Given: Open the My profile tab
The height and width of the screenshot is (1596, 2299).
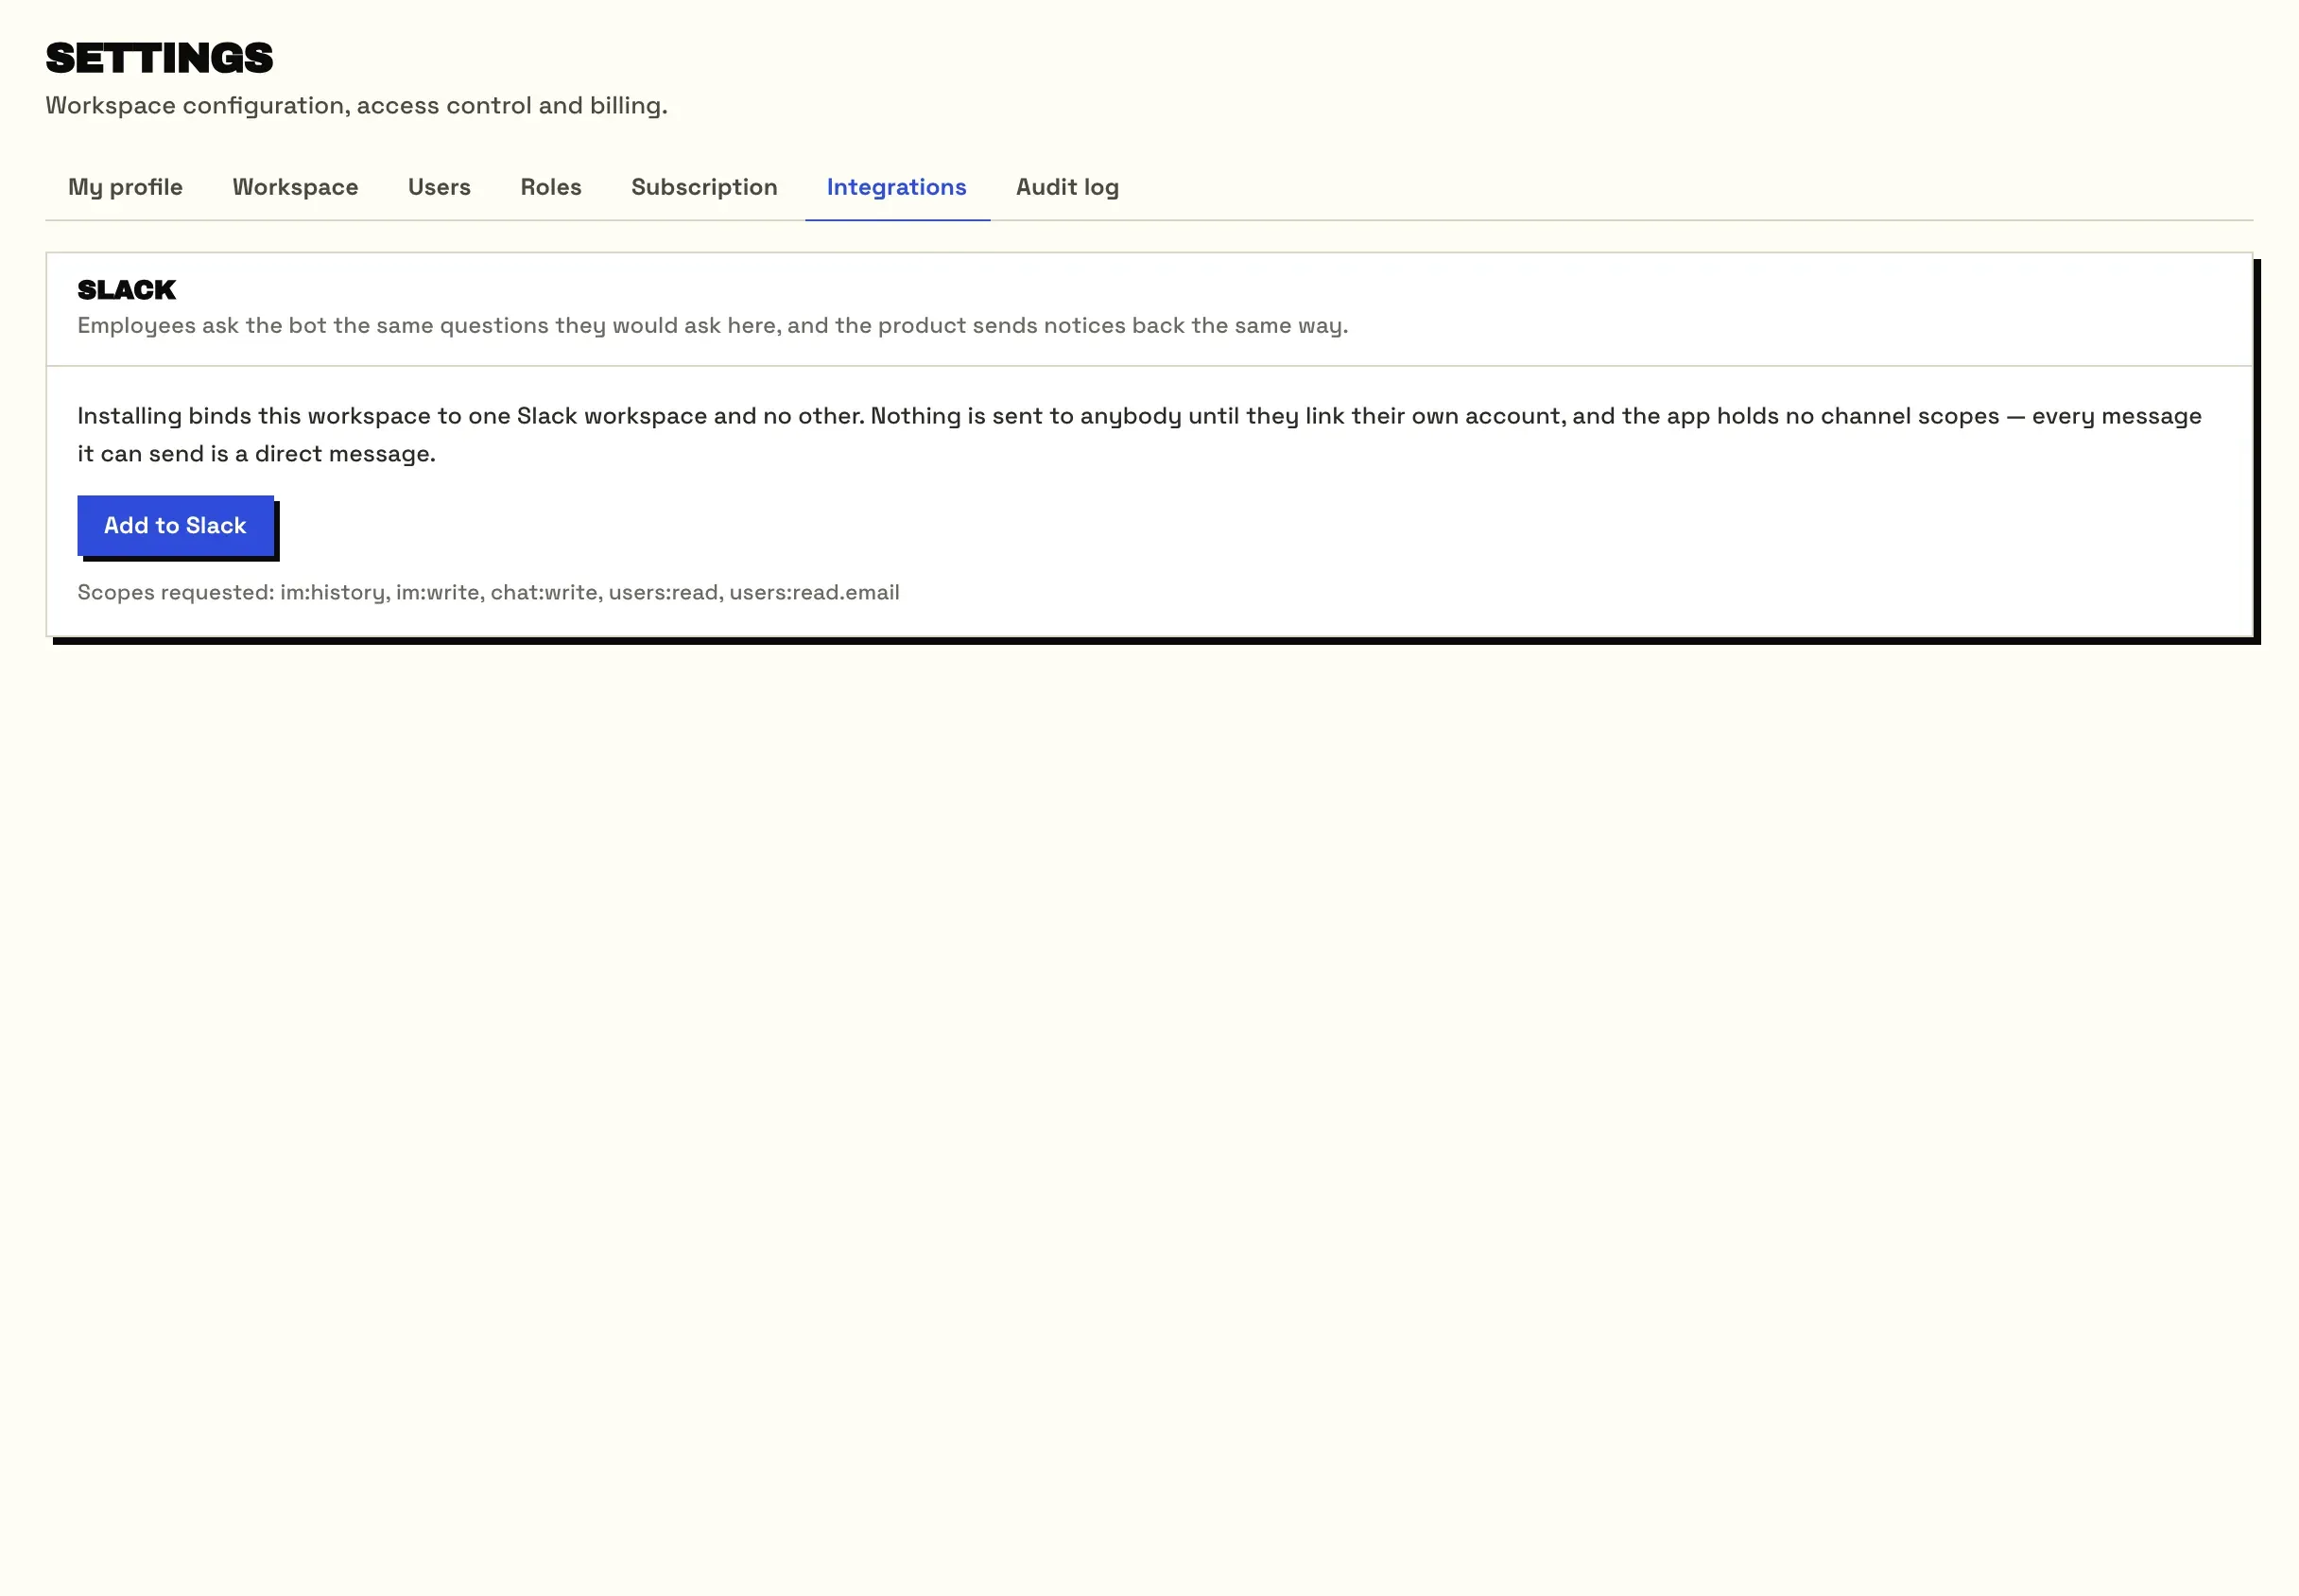Looking at the screenshot, I should pos(125,187).
